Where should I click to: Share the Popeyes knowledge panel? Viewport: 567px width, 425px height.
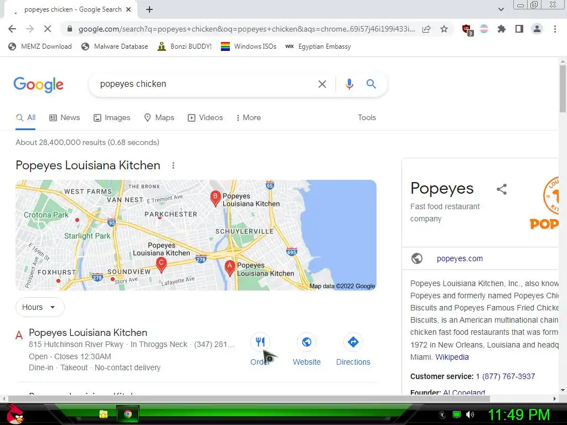[x=502, y=189]
